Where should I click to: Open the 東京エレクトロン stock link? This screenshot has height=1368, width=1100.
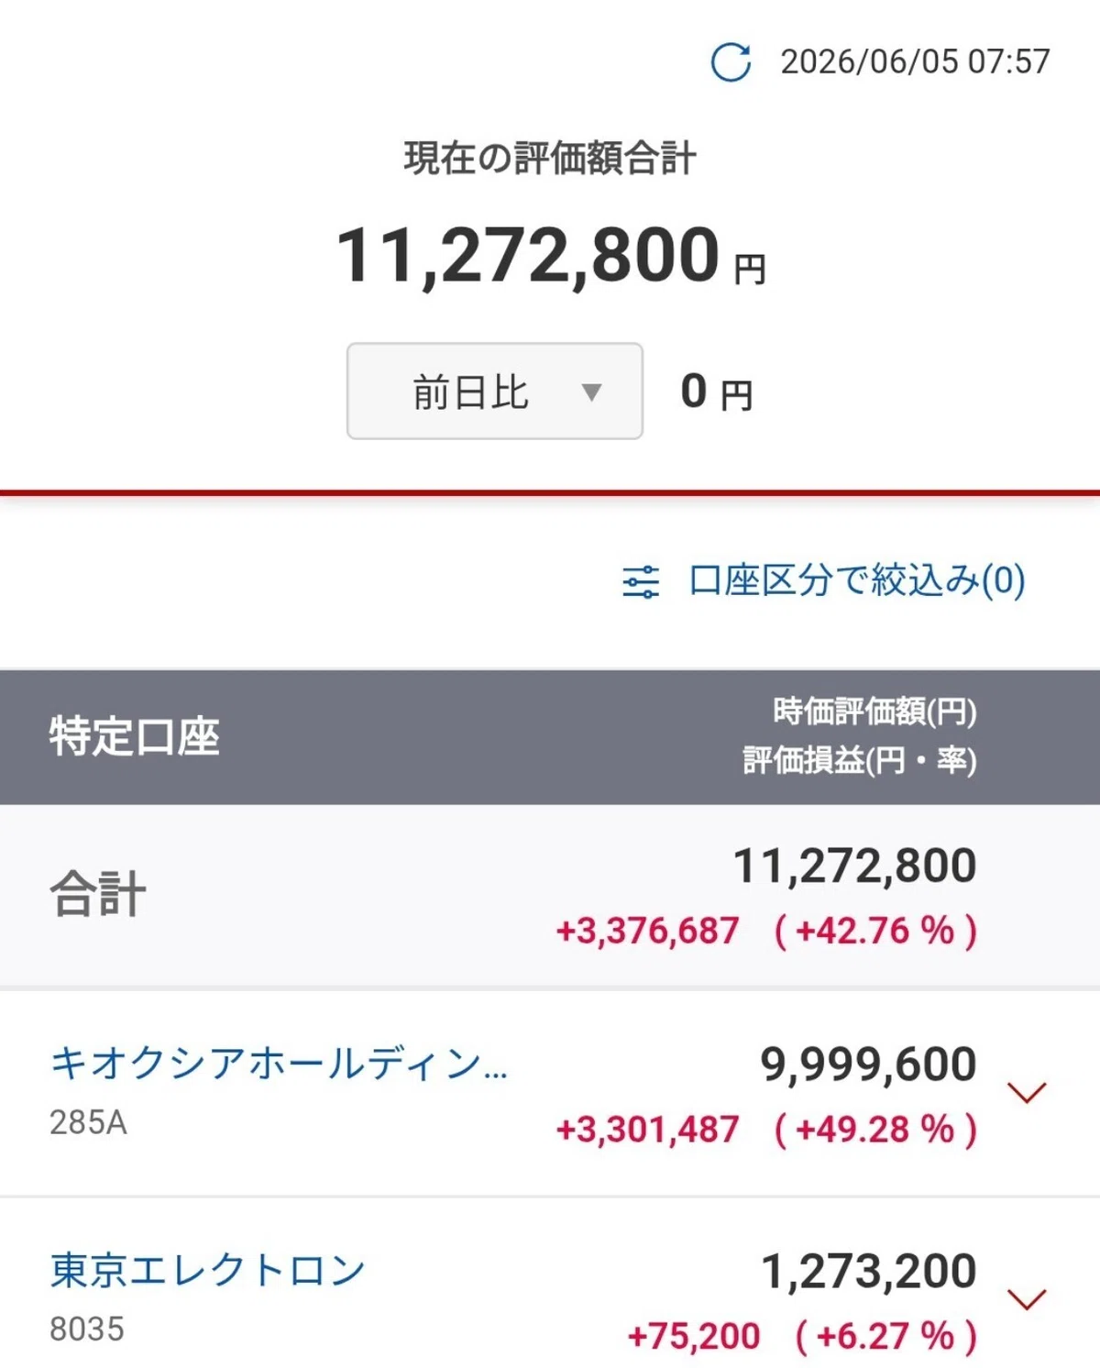[x=208, y=1271]
